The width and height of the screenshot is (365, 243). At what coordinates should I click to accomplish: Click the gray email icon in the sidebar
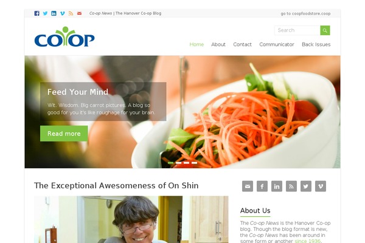[248, 186]
